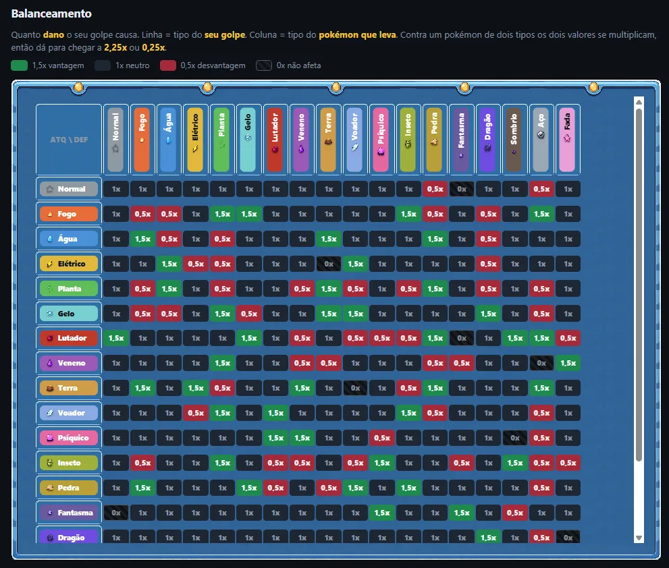Image resolution: width=669 pixels, height=568 pixels.
Task: Click the 0x cell for Fantasma versus Normal
Action: tap(116, 513)
